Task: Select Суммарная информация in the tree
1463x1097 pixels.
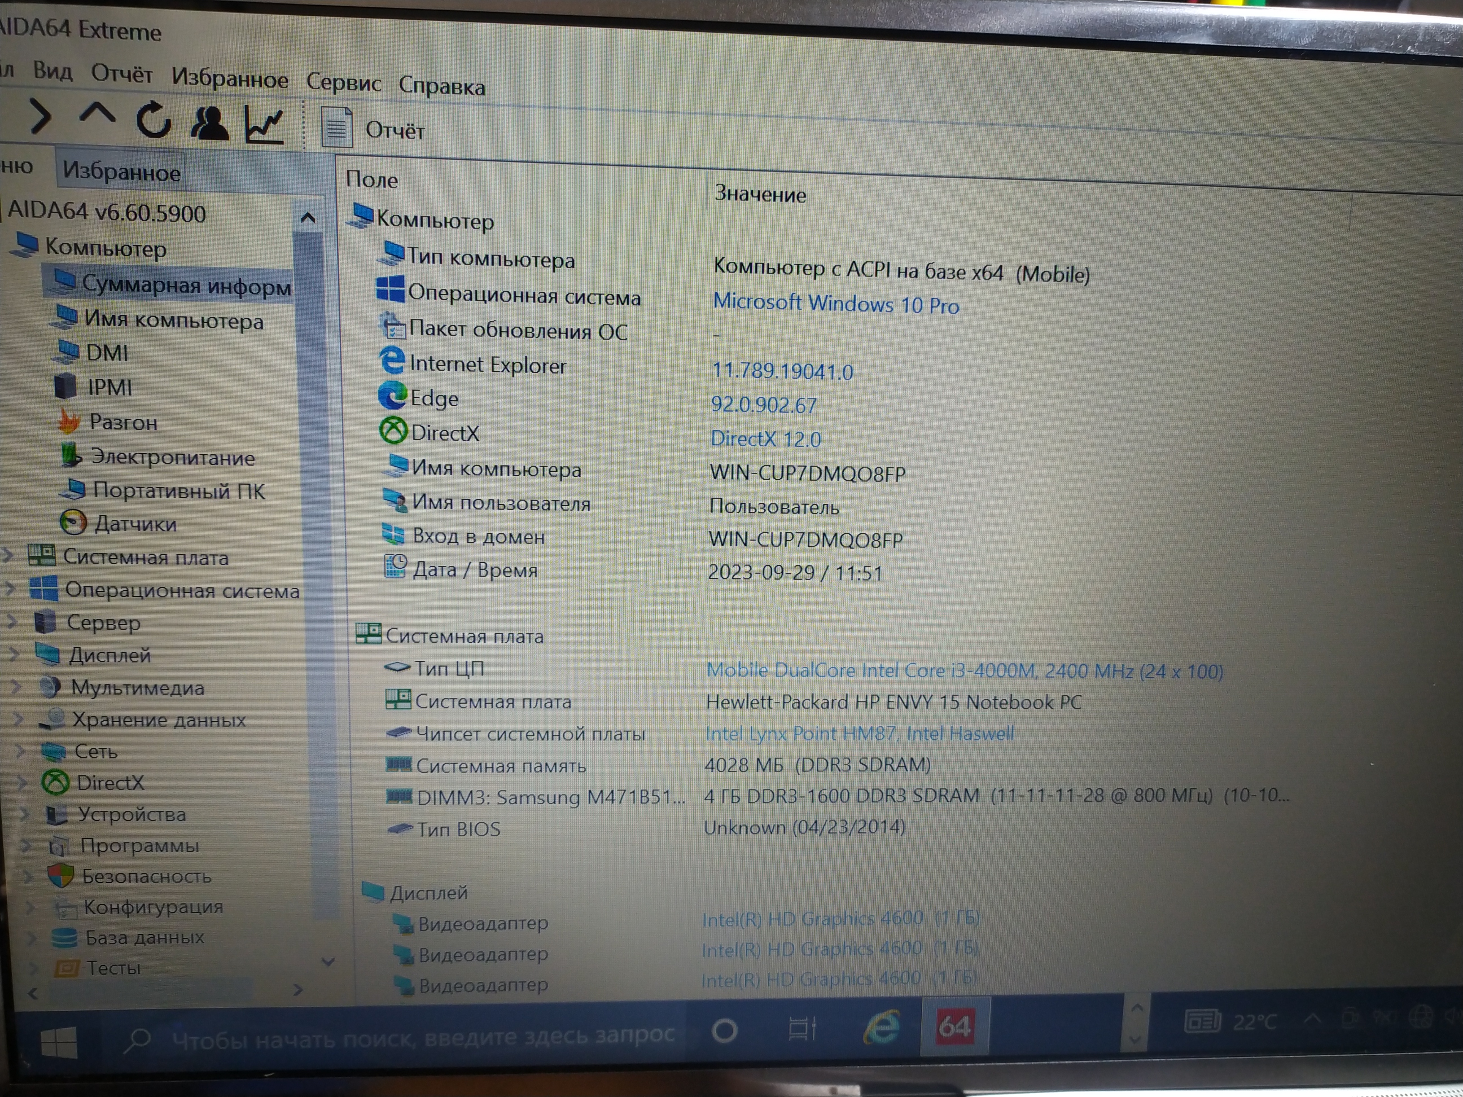Action: point(169,284)
